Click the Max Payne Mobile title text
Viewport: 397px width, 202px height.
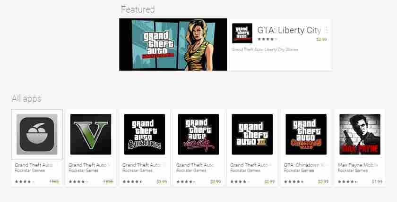(x=358, y=165)
